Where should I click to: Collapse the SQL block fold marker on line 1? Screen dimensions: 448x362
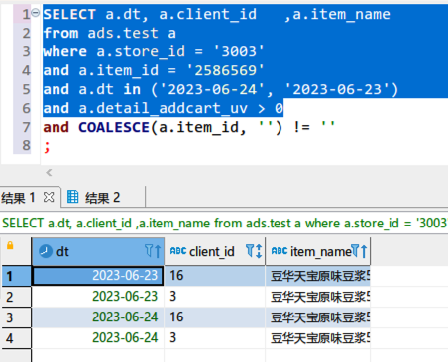pyautogui.click(x=36, y=13)
